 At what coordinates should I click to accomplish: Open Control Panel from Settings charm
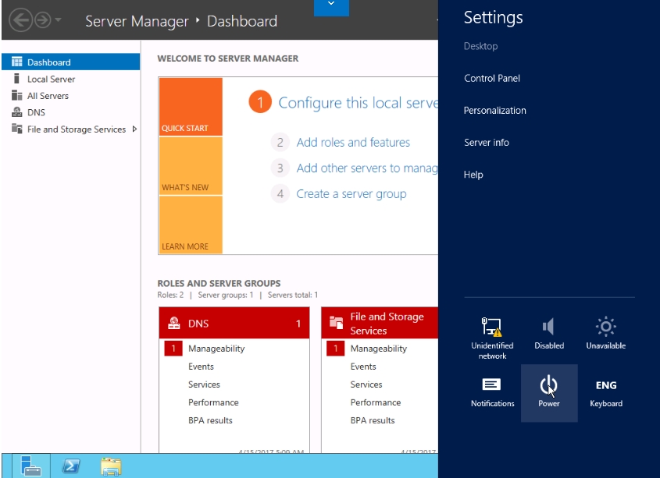coord(492,78)
